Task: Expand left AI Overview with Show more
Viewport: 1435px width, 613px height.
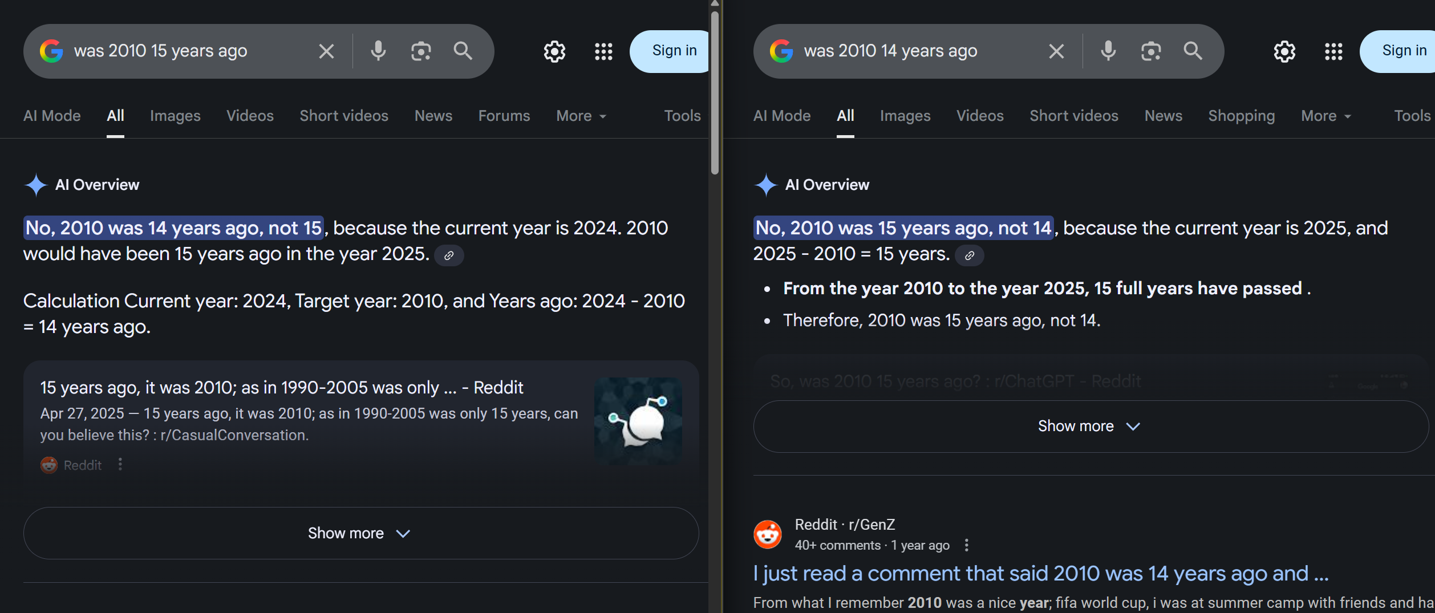Action: tap(360, 533)
